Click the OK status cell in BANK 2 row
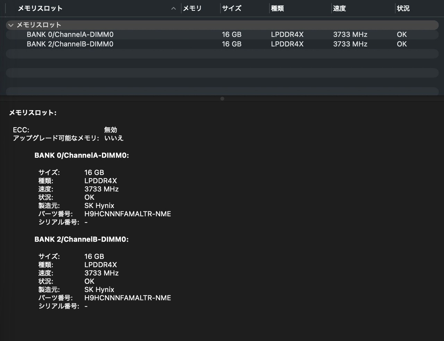The width and height of the screenshot is (444, 341). 402,44
